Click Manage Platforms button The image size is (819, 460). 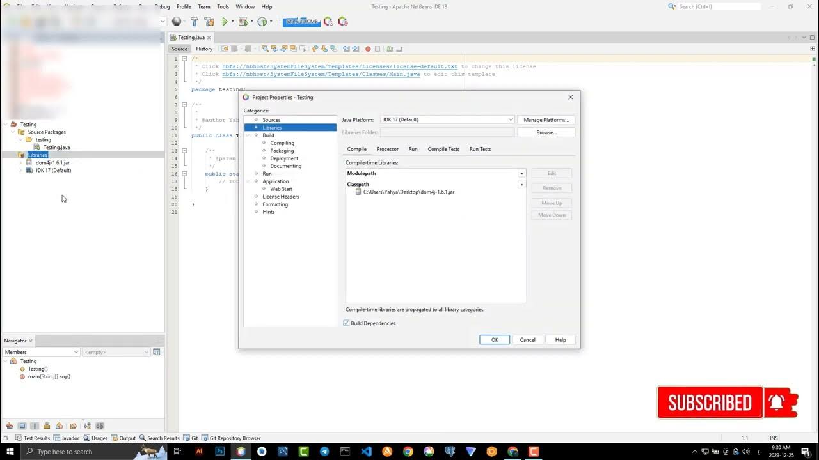point(546,120)
